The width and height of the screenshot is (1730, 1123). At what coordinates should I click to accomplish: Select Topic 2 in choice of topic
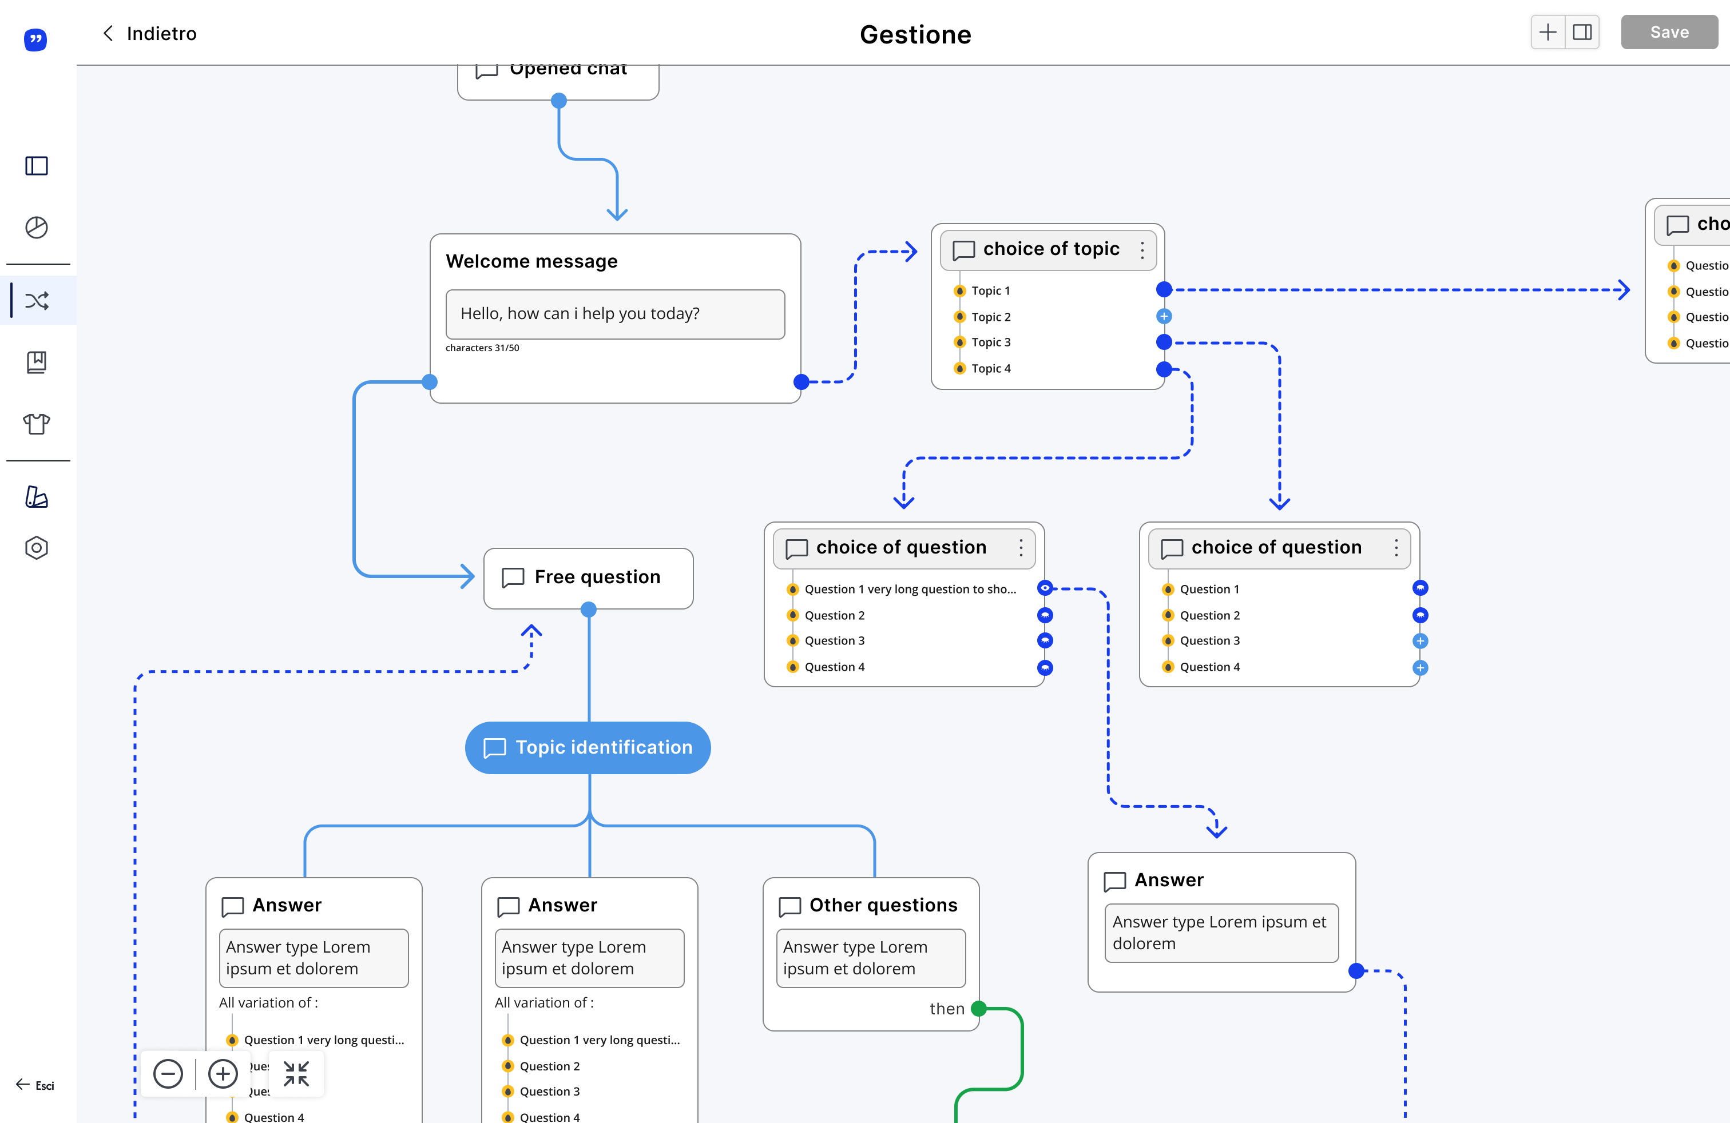(991, 317)
